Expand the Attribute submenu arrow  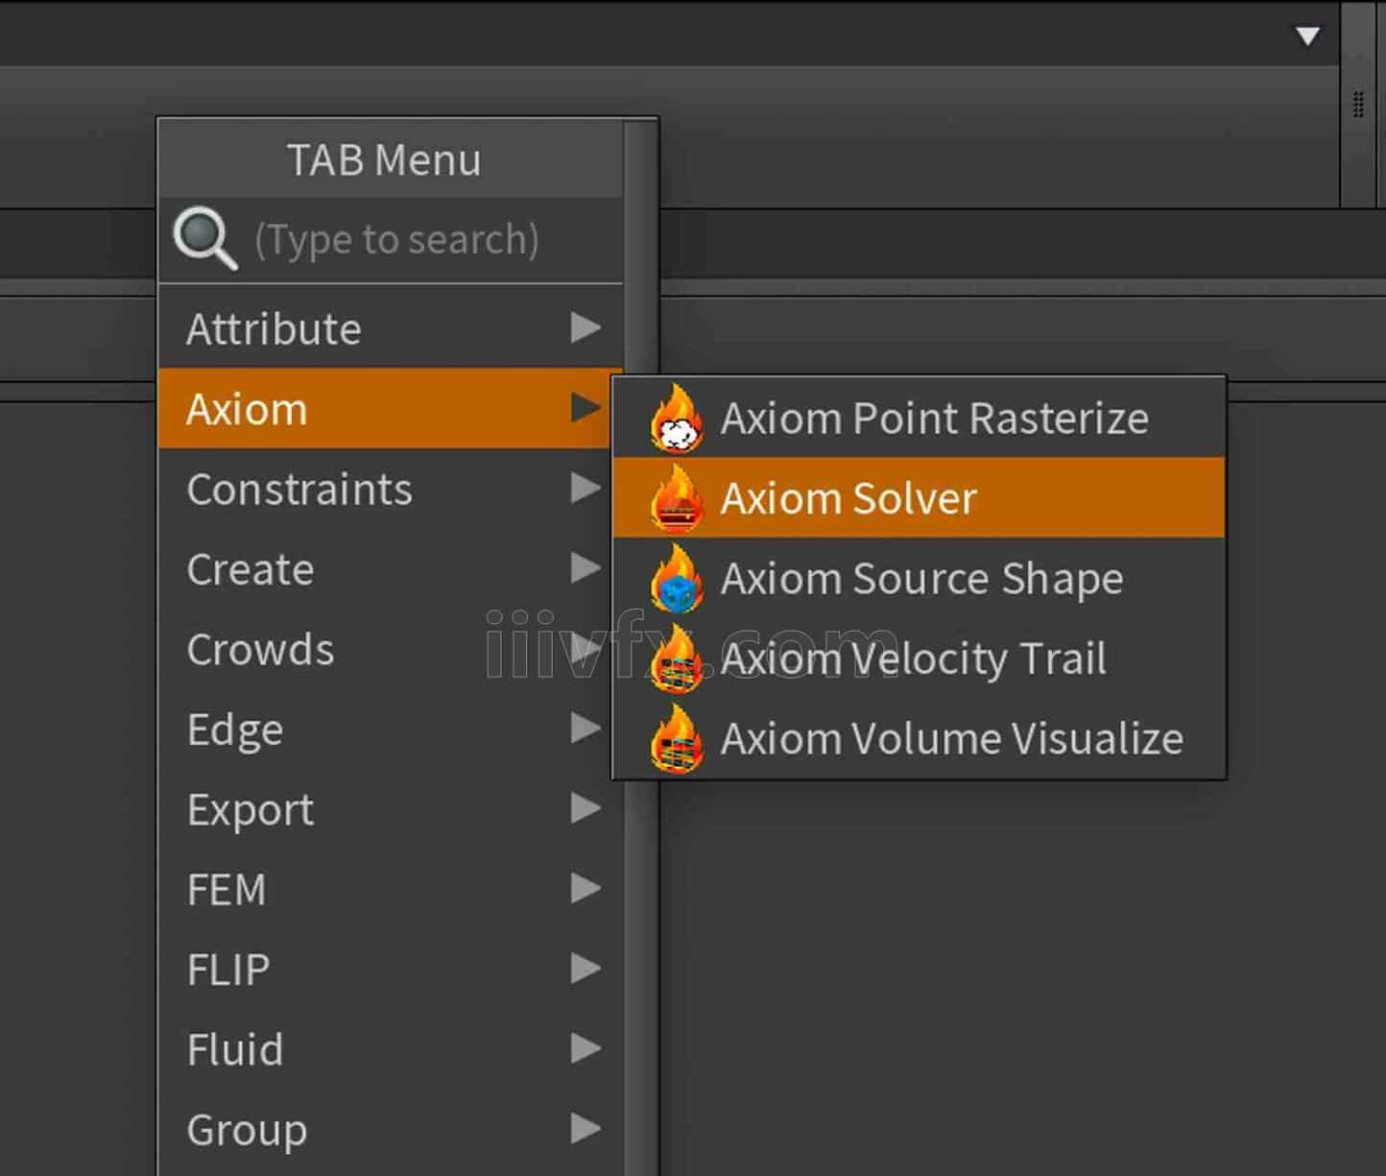pos(585,328)
